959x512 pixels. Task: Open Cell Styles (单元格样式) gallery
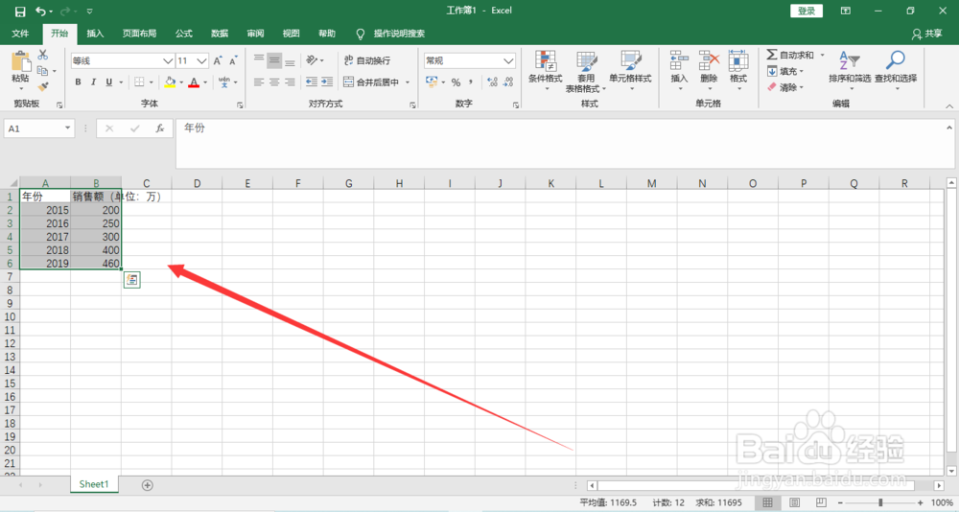pos(630,69)
